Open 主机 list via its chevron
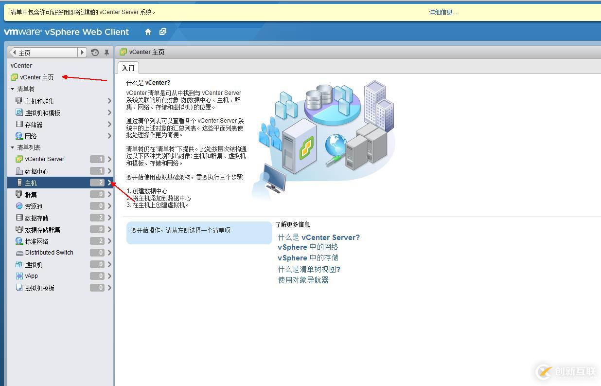 [x=109, y=183]
